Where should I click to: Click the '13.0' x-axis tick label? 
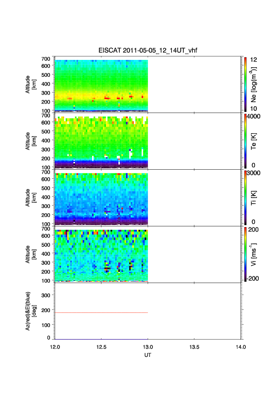pos(148,347)
